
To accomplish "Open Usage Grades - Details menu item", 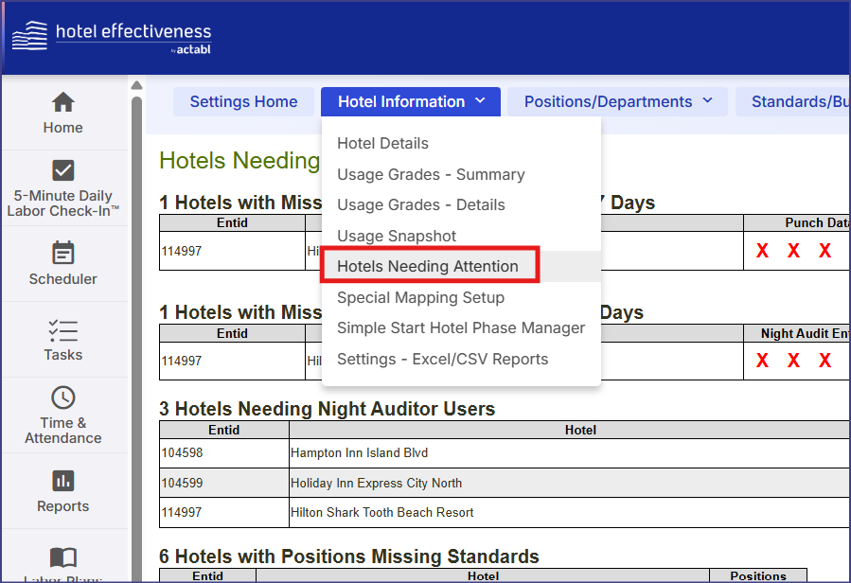I will (420, 205).
